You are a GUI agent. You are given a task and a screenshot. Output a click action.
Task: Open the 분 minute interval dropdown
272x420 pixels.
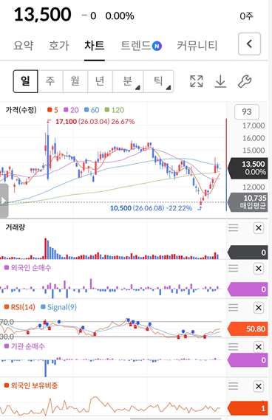point(128,81)
